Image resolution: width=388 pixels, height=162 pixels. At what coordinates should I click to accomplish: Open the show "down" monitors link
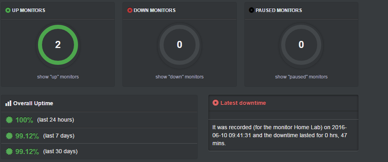coord(180,77)
